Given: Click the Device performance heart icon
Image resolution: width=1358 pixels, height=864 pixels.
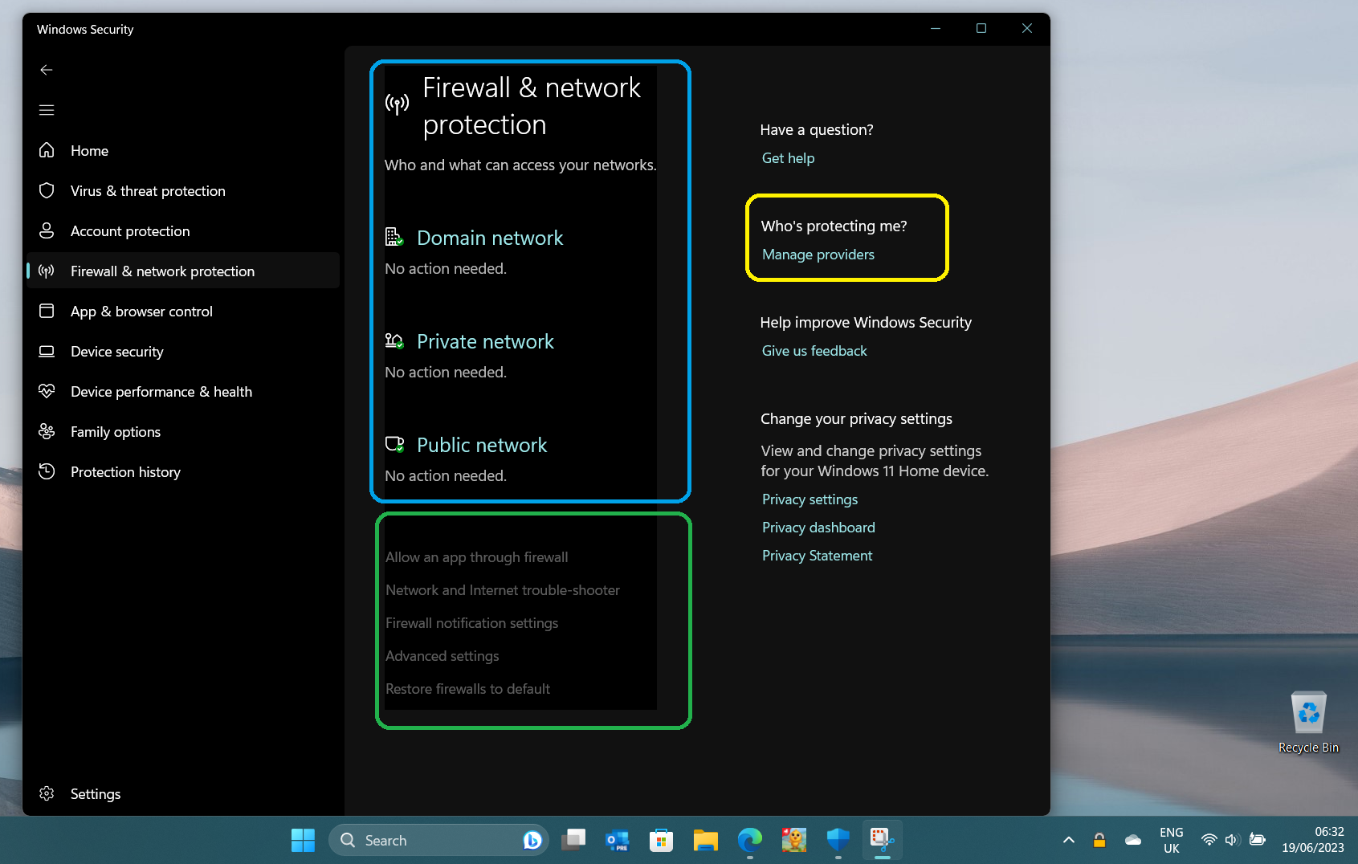Looking at the screenshot, I should [x=47, y=391].
